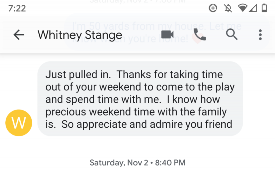
Task: Tap the faded heart emoji behind header
Action: click(x=197, y=38)
